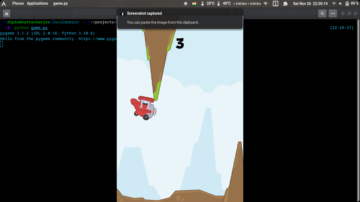360x202 pixels.
Task: Open the game.py app menu in top bar
Action: click(x=60, y=3)
